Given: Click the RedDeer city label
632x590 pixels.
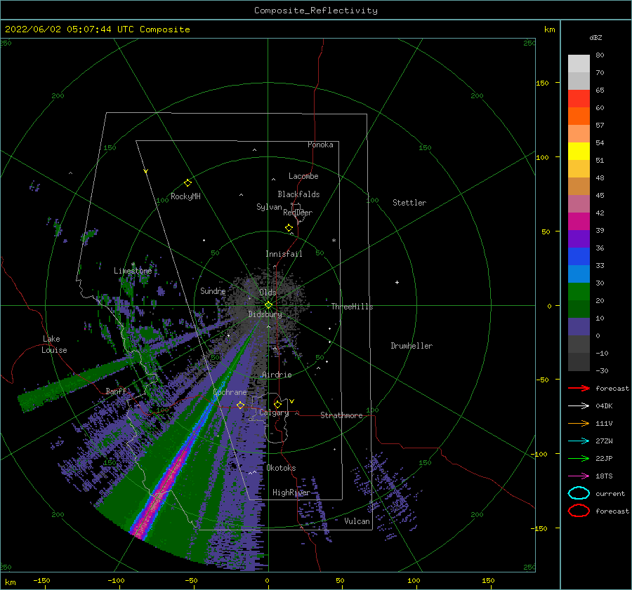Looking at the screenshot, I should pyautogui.click(x=298, y=213).
